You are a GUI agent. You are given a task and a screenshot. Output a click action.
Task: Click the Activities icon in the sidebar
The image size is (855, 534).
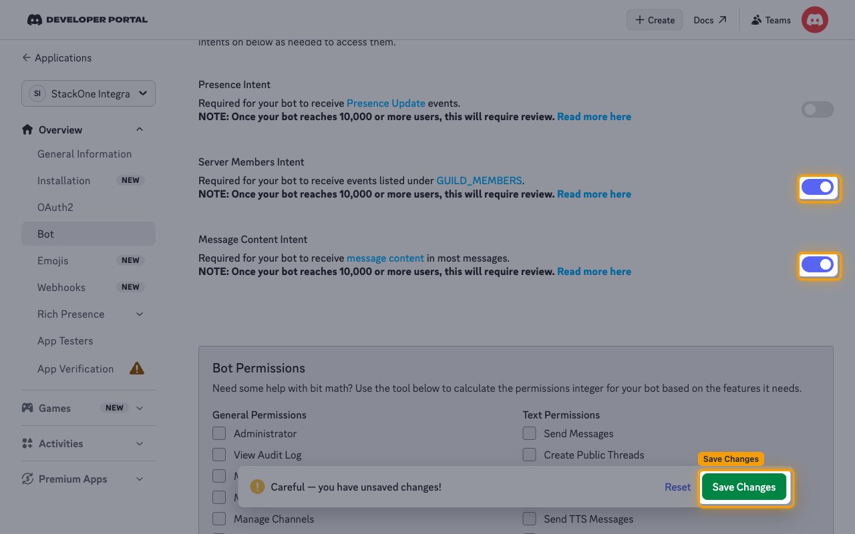[x=27, y=443]
